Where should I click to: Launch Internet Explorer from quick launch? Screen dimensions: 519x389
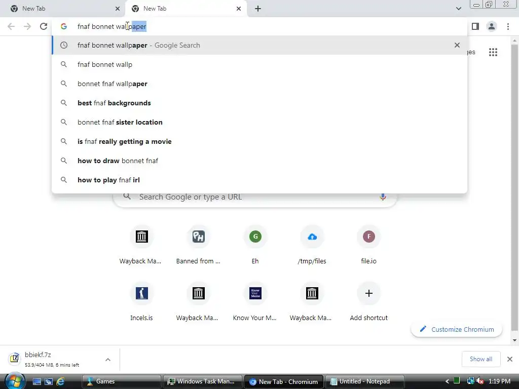(x=60, y=381)
